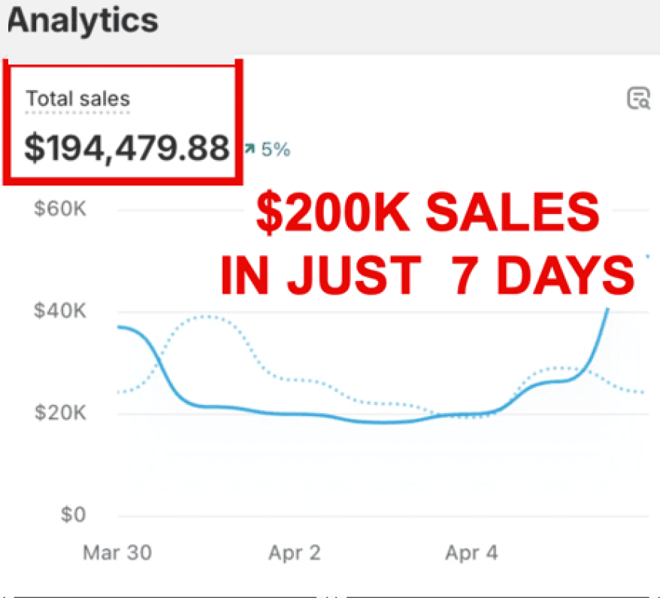Click the $60K y-axis label
The height and width of the screenshot is (598, 660).
[60, 208]
